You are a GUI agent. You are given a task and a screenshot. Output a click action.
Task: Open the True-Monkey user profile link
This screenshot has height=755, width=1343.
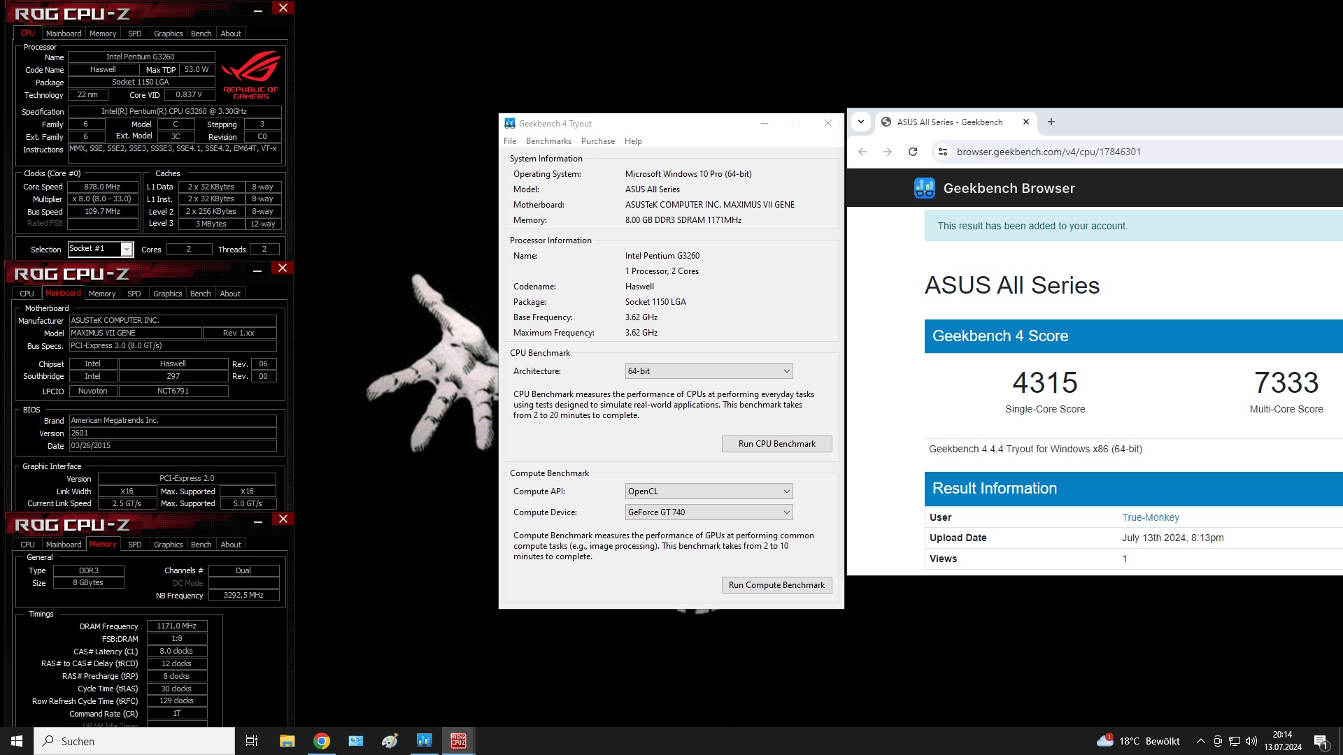coord(1151,517)
